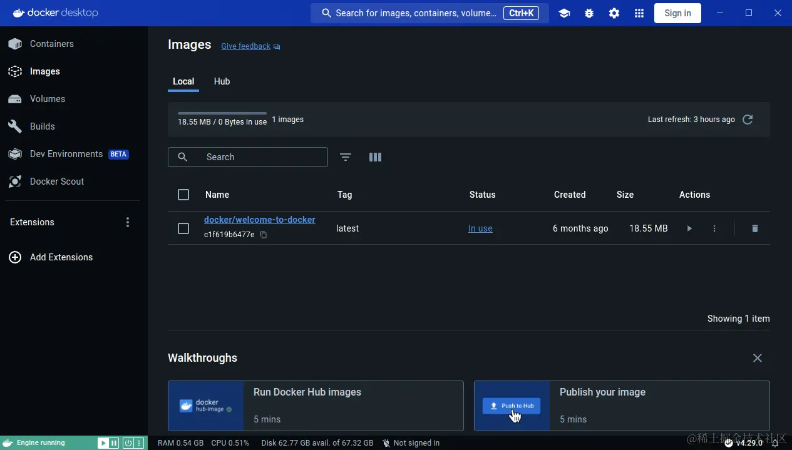
Task: Click the CPU 0.51% readout
Action: [x=230, y=443]
